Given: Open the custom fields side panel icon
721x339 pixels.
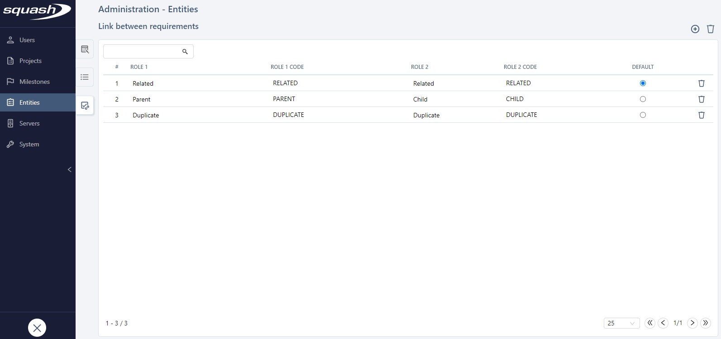Looking at the screenshot, I should click(85, 49).
